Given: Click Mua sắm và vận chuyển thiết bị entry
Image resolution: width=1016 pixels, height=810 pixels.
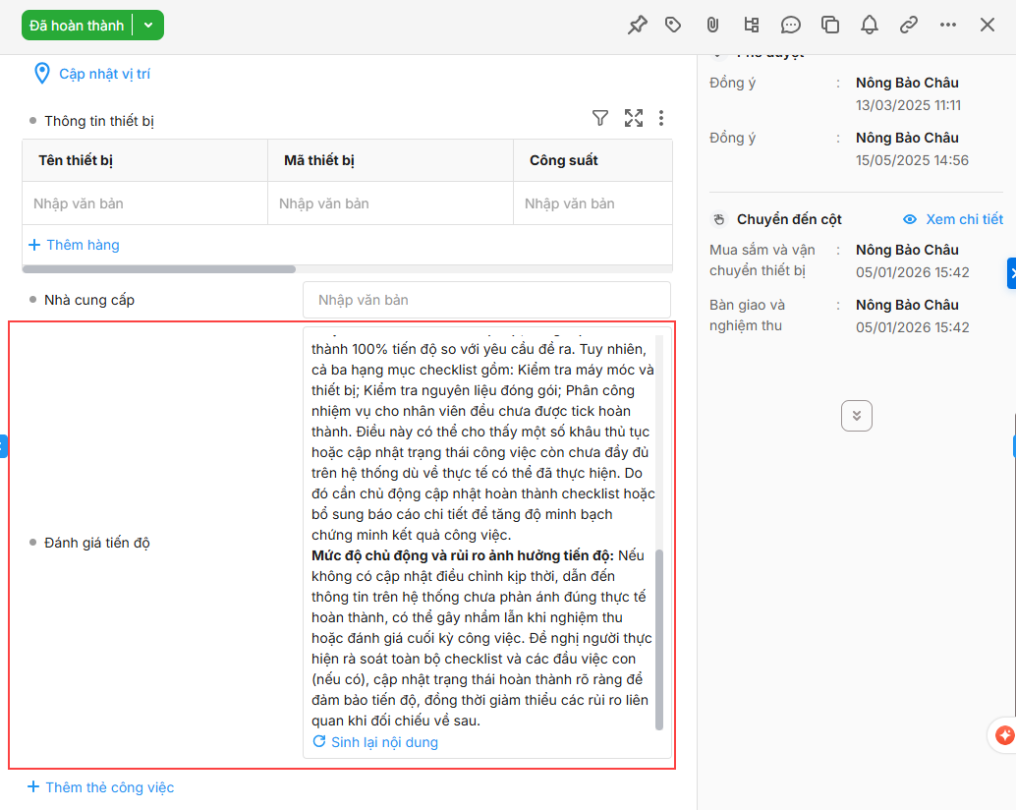Looking at the screenshot, I should (x=762, y=260).
